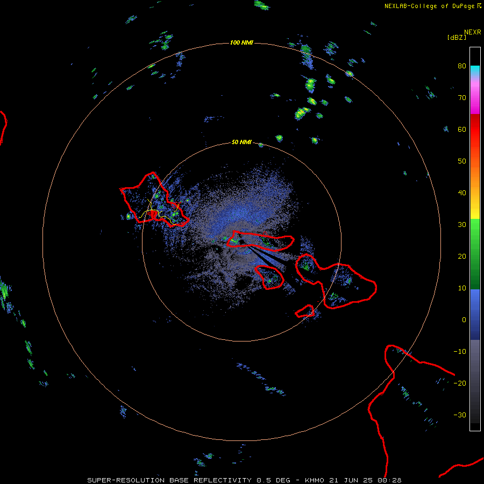Click the 21 JUN 25 date in the caption

click(x=351, y=480)
